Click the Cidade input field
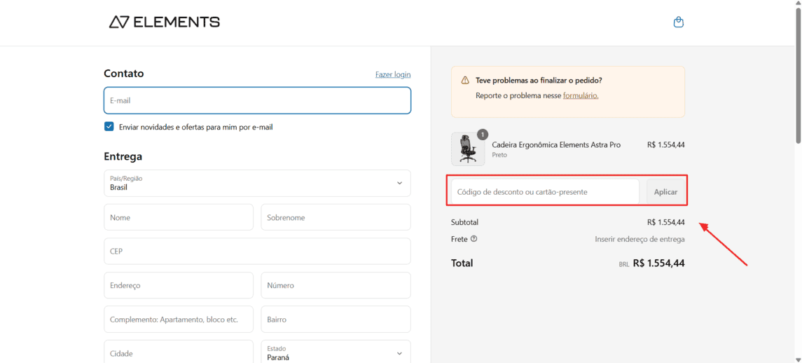Viewport: 802px width, 363px height. click(179, 352)
